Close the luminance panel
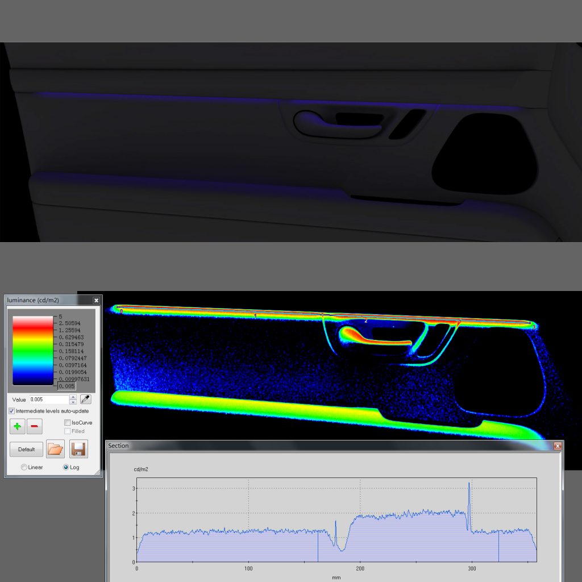Screen dimensions: 582x582 tap(96, 300)
